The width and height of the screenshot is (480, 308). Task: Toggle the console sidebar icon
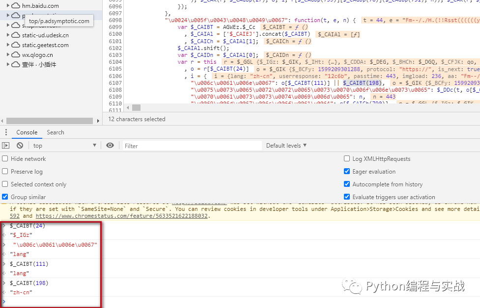[x=6, y=146]
